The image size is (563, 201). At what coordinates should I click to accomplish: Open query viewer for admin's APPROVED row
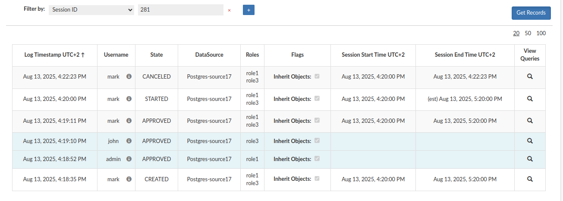coord(530,158)
